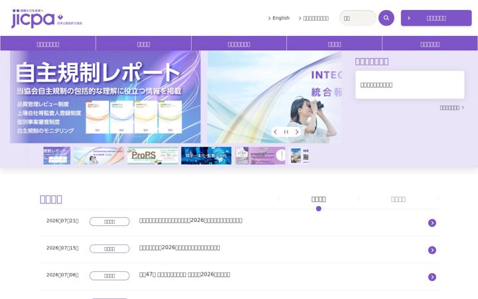Click the 2026 07 15 news headline
The width and height of the screenshot is (478, 299).
coord(179,247)
